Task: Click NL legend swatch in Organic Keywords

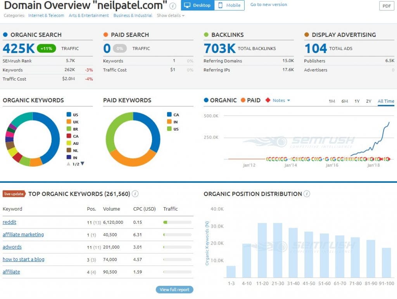Action: pyautogui.click(x=69, y=150)
